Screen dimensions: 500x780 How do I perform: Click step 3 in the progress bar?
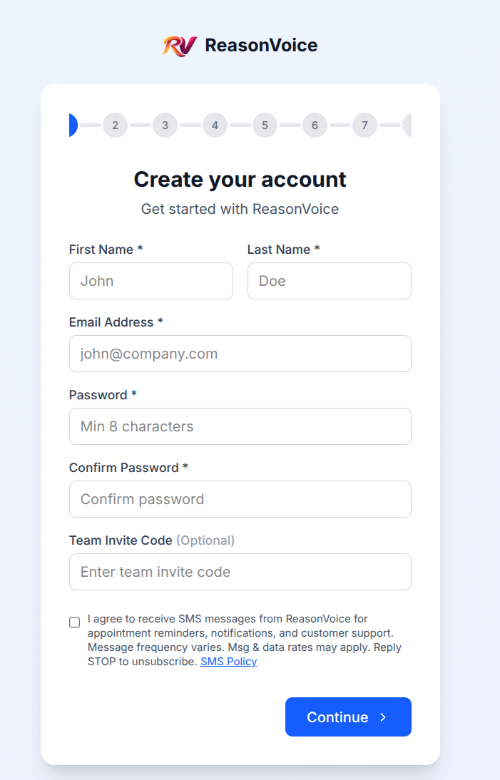pyautogui.click(x=165, y=125)
